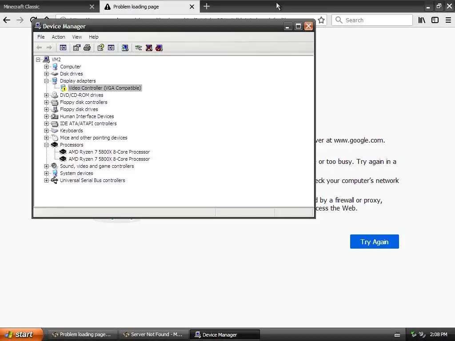Click the Show/Hide Console Tree toolbar icon
This screenshot has width=455, height=341.
click(x=63, y=48)
